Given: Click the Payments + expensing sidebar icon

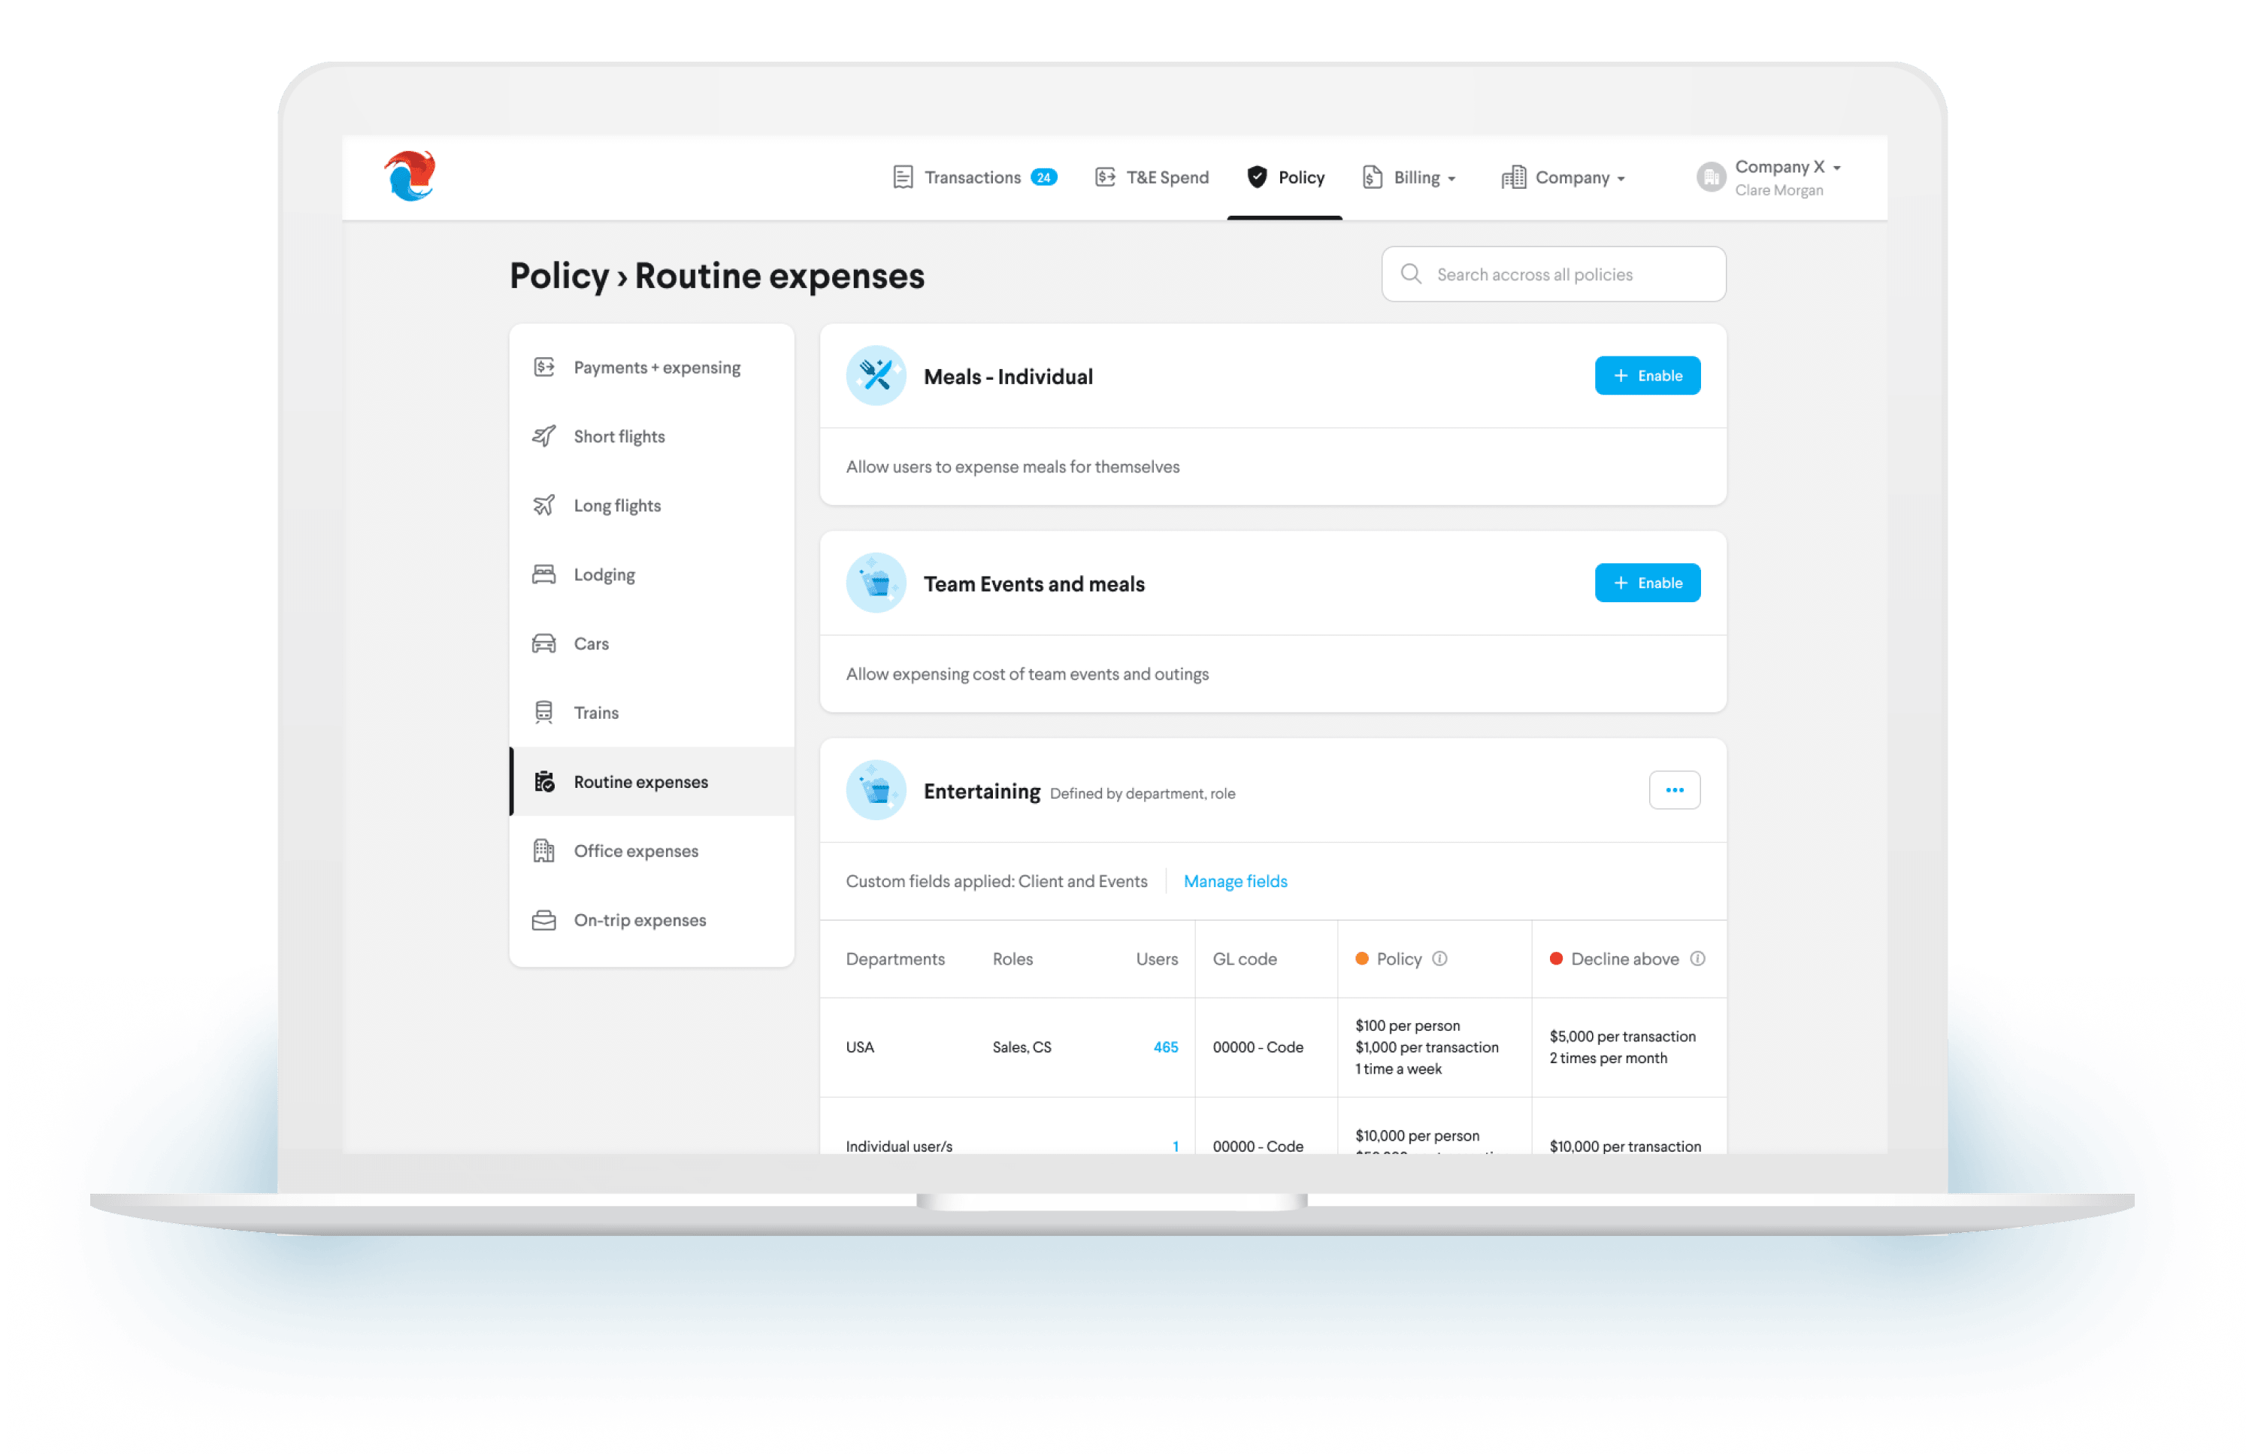Looking at the screenshot, I should click(543, 368).
